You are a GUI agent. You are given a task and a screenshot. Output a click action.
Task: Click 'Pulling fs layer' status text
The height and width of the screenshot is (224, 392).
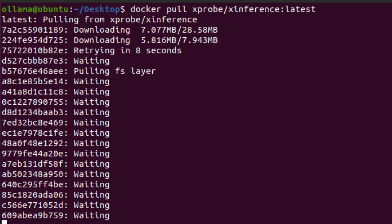(115, 72)
